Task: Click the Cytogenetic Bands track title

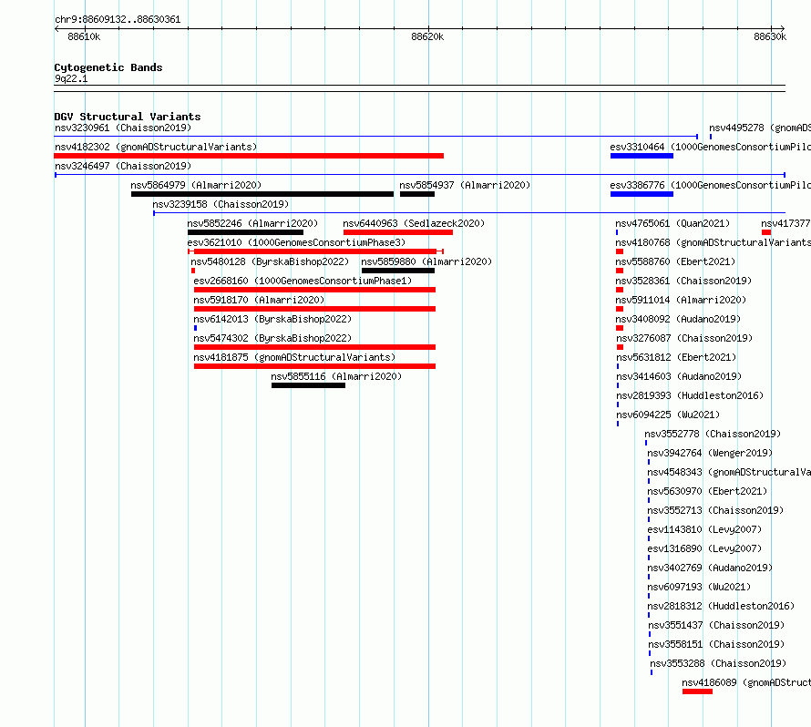Action: [x=108, y=67]
